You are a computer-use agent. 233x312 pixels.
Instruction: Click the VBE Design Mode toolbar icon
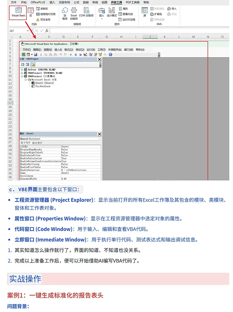(85, 55)
